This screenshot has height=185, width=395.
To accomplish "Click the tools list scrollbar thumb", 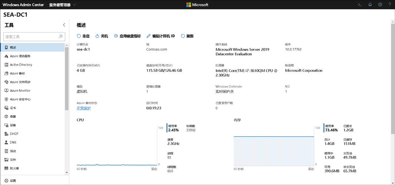I will [67, 78].
